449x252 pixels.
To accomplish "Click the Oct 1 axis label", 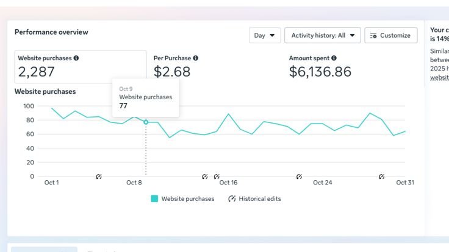I will pos(51,183).
